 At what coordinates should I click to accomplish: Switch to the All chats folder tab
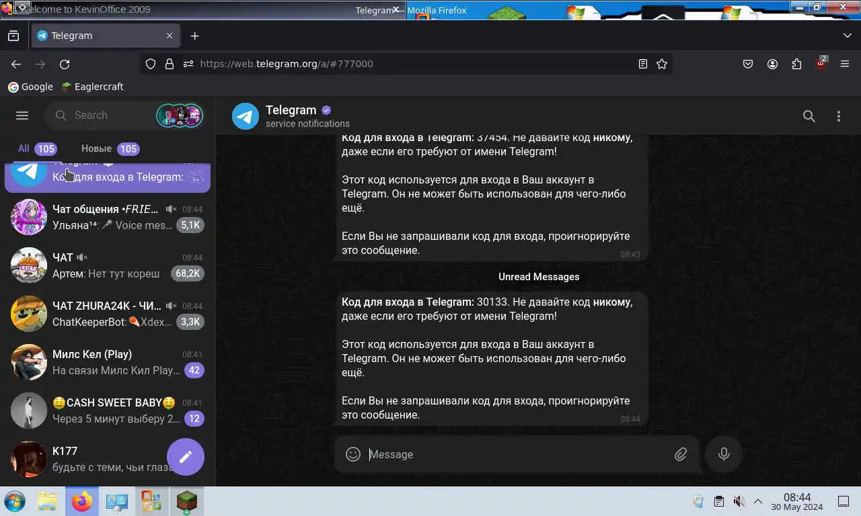point(37,148)
